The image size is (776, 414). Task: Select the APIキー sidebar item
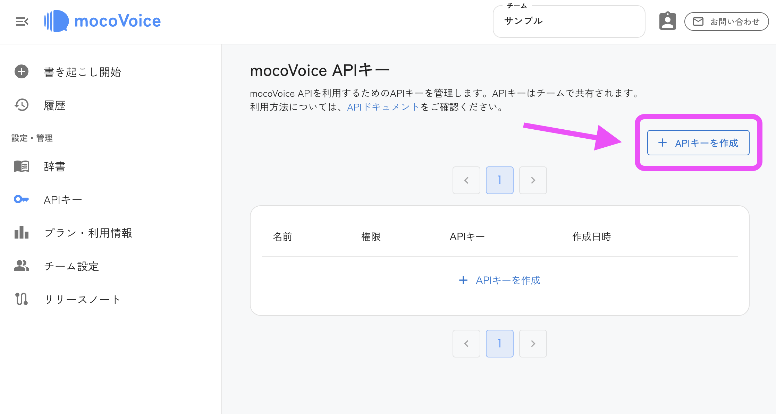[x=63, y=200]
